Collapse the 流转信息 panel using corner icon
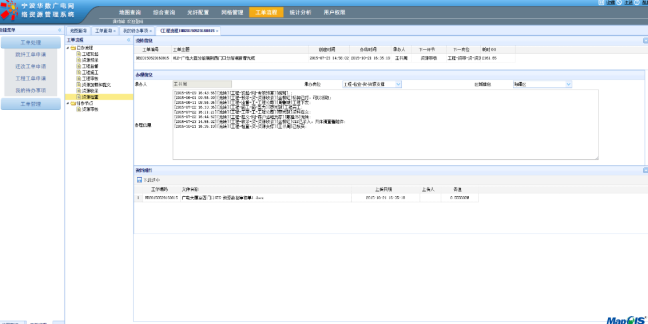Screen dimensions: 648x324 coord(645,41)
